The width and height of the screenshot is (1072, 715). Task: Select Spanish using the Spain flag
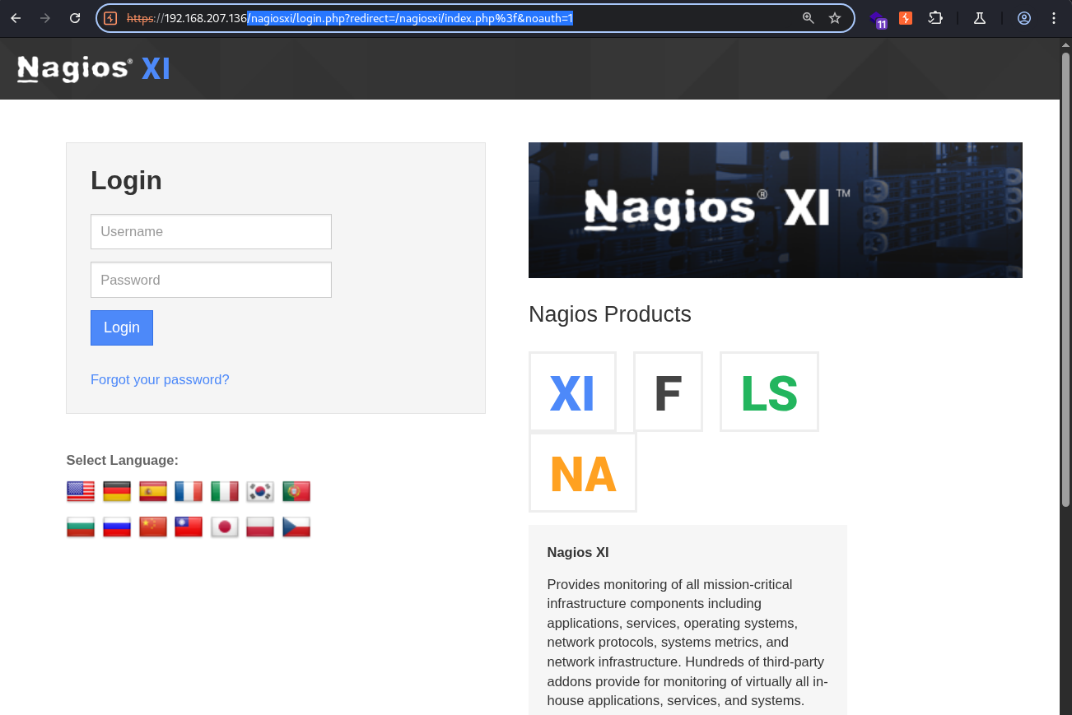point(153,491)
